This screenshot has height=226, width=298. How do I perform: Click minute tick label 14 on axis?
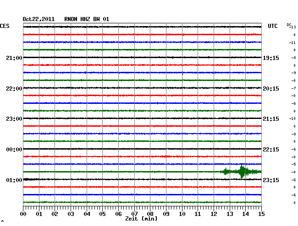click(245, 214)
